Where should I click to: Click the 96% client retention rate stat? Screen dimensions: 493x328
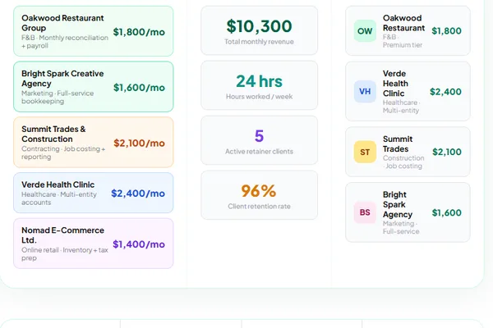pos(259,195)
